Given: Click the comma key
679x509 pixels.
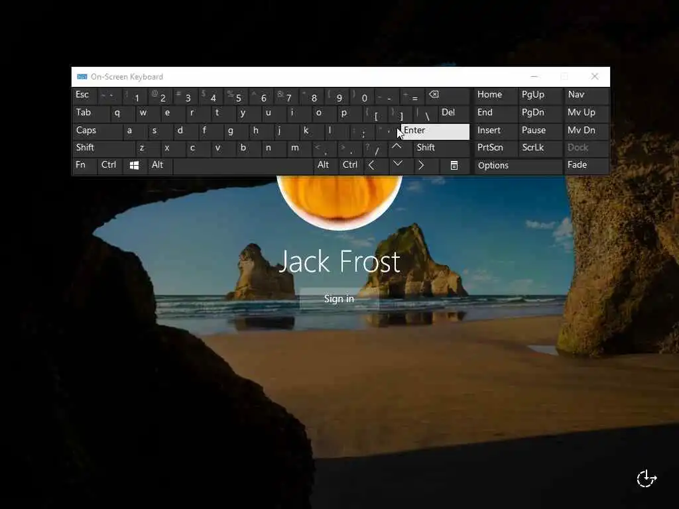Looking at the screenshot, I should coord(324,148).
